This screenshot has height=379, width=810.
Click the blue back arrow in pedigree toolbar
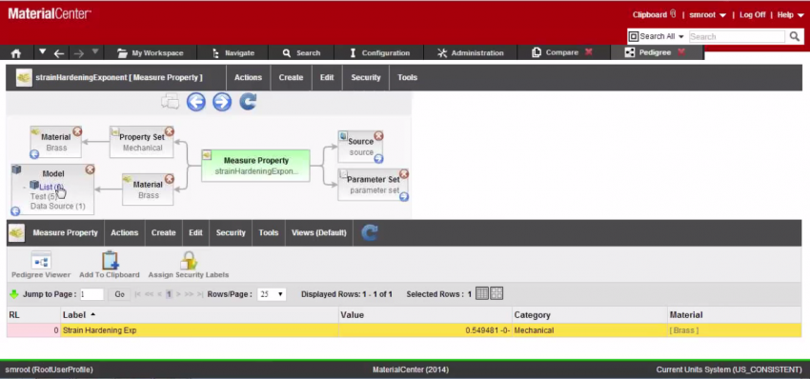[x=196, y=102]
